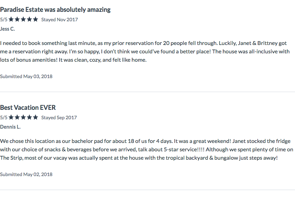Click the 5/5 score on Jess C.'s review
The height and width of the screenshot is (197, 295).
pos(4,20)
